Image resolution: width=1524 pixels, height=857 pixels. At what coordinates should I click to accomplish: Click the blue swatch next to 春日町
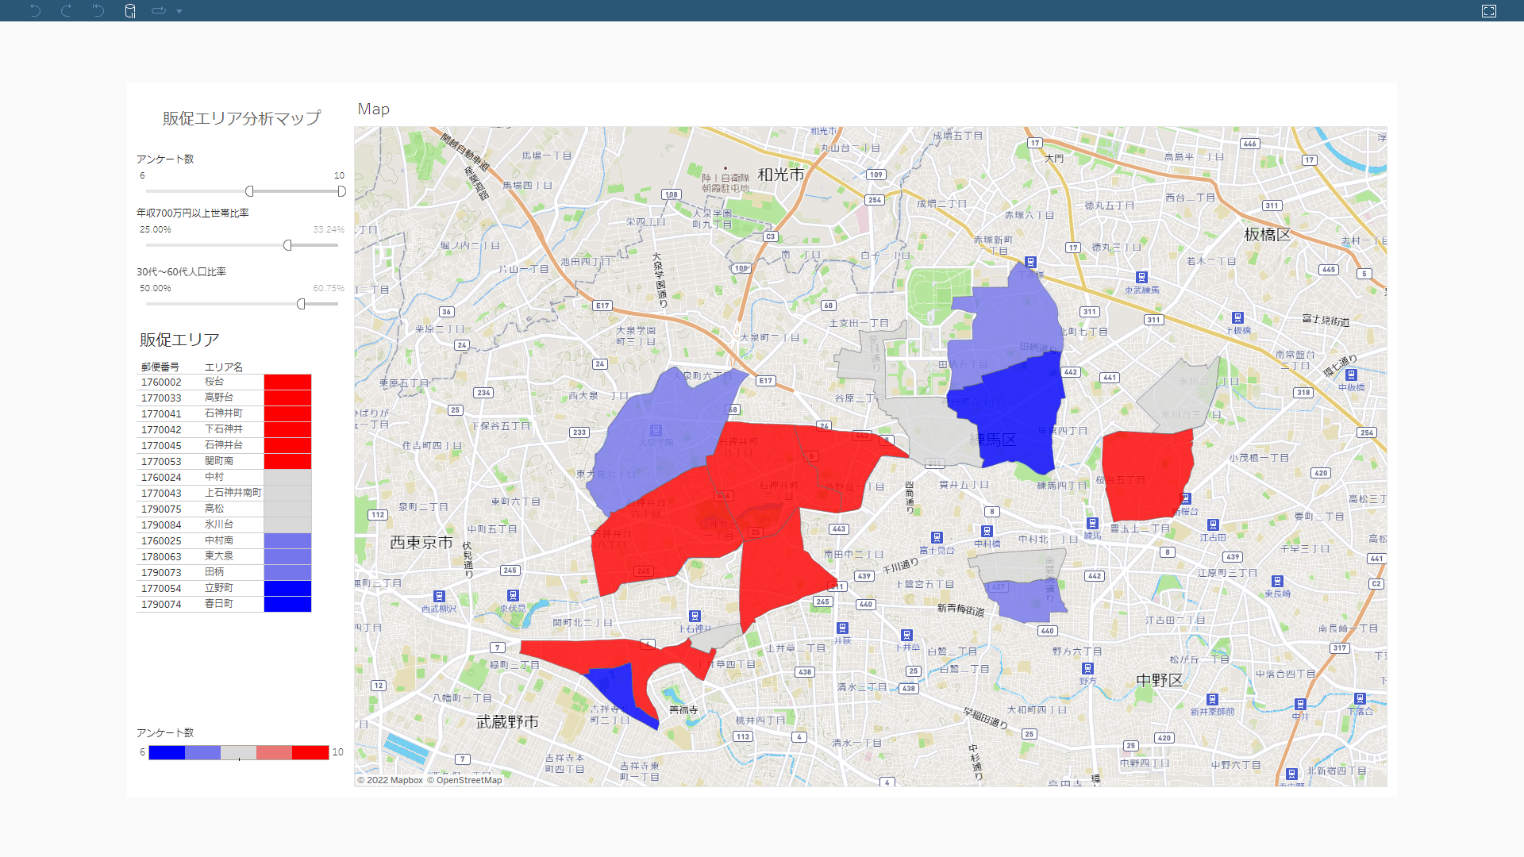point(287,604)
